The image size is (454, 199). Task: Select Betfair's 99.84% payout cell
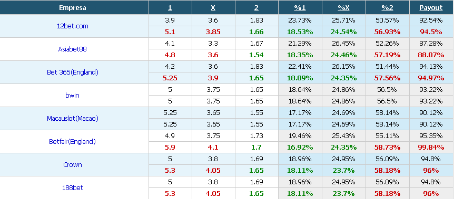431,148
